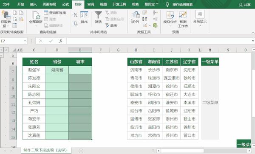Open the Data Validation dropdown arrow
This screenshot has width=255, height=154.
[x=150, y=25]
